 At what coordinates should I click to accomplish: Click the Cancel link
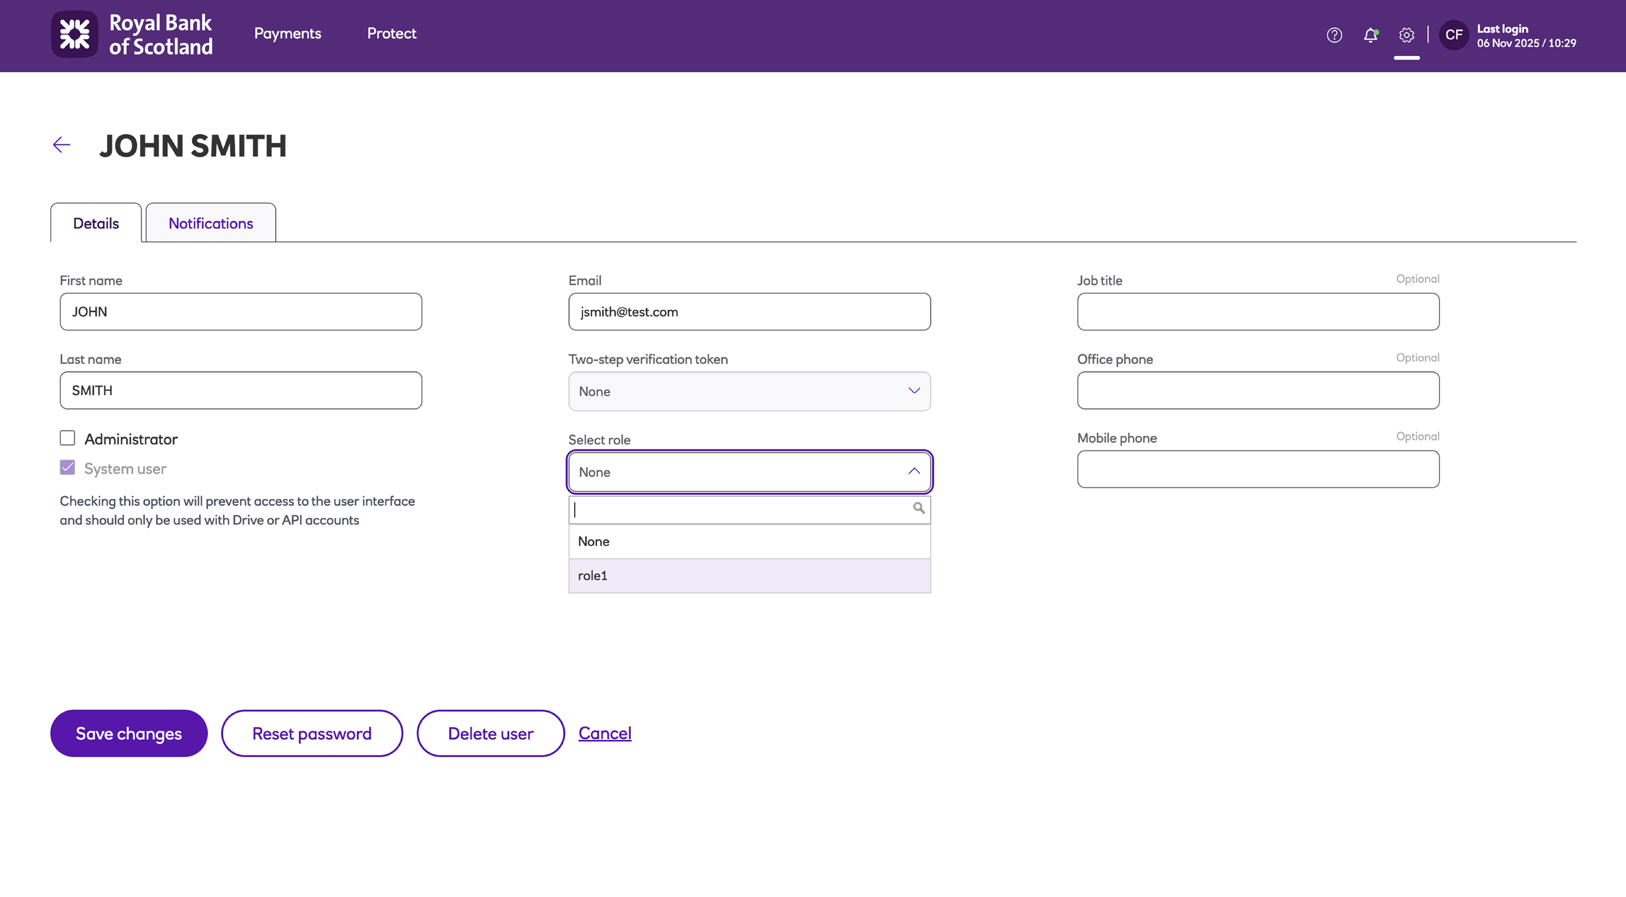(604, 733)
